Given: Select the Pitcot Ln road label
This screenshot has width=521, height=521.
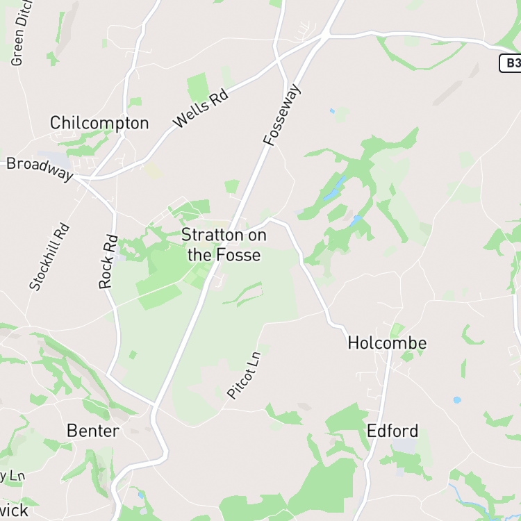Looking at the screenshot, I should [244, 375].
